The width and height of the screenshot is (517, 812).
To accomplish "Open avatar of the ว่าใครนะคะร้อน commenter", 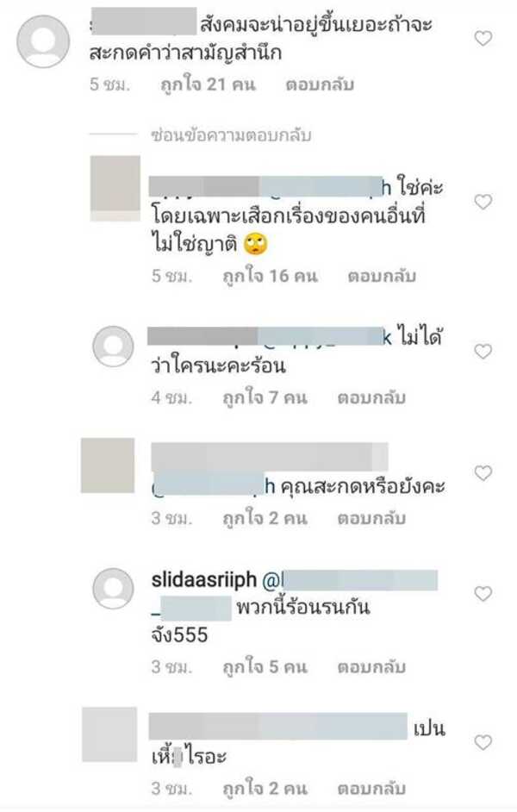I will click(113, 347).
